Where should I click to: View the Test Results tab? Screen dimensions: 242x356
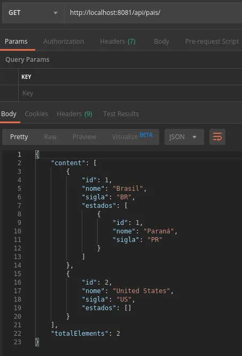click(121, 114)
